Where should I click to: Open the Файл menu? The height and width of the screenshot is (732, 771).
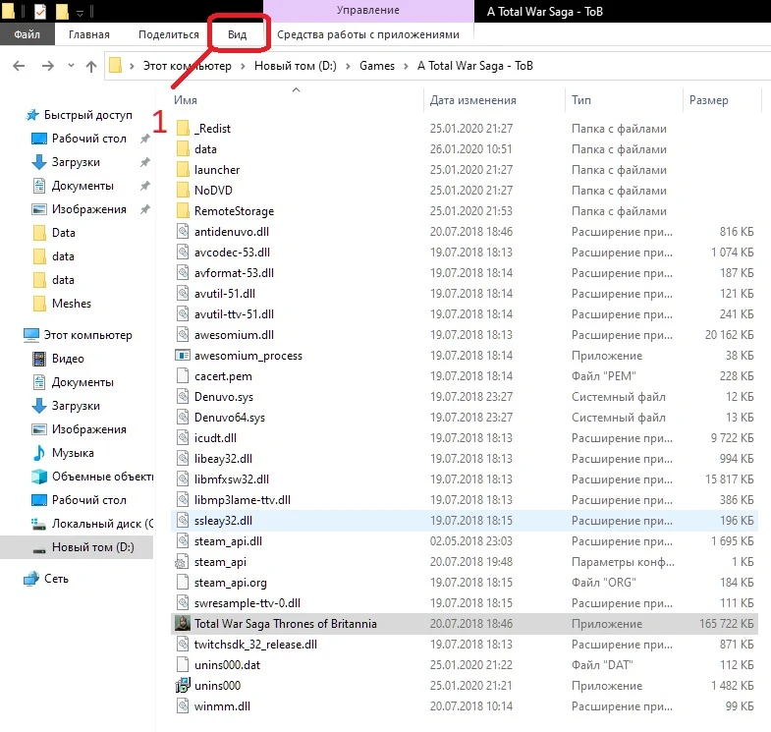[x=28, y=34]
